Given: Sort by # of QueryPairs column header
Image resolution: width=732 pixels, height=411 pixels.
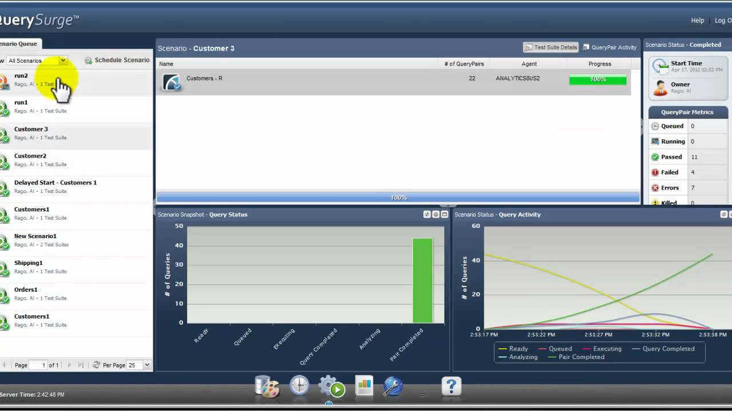Looking at the screenshot, I should (x=464, y=64).
